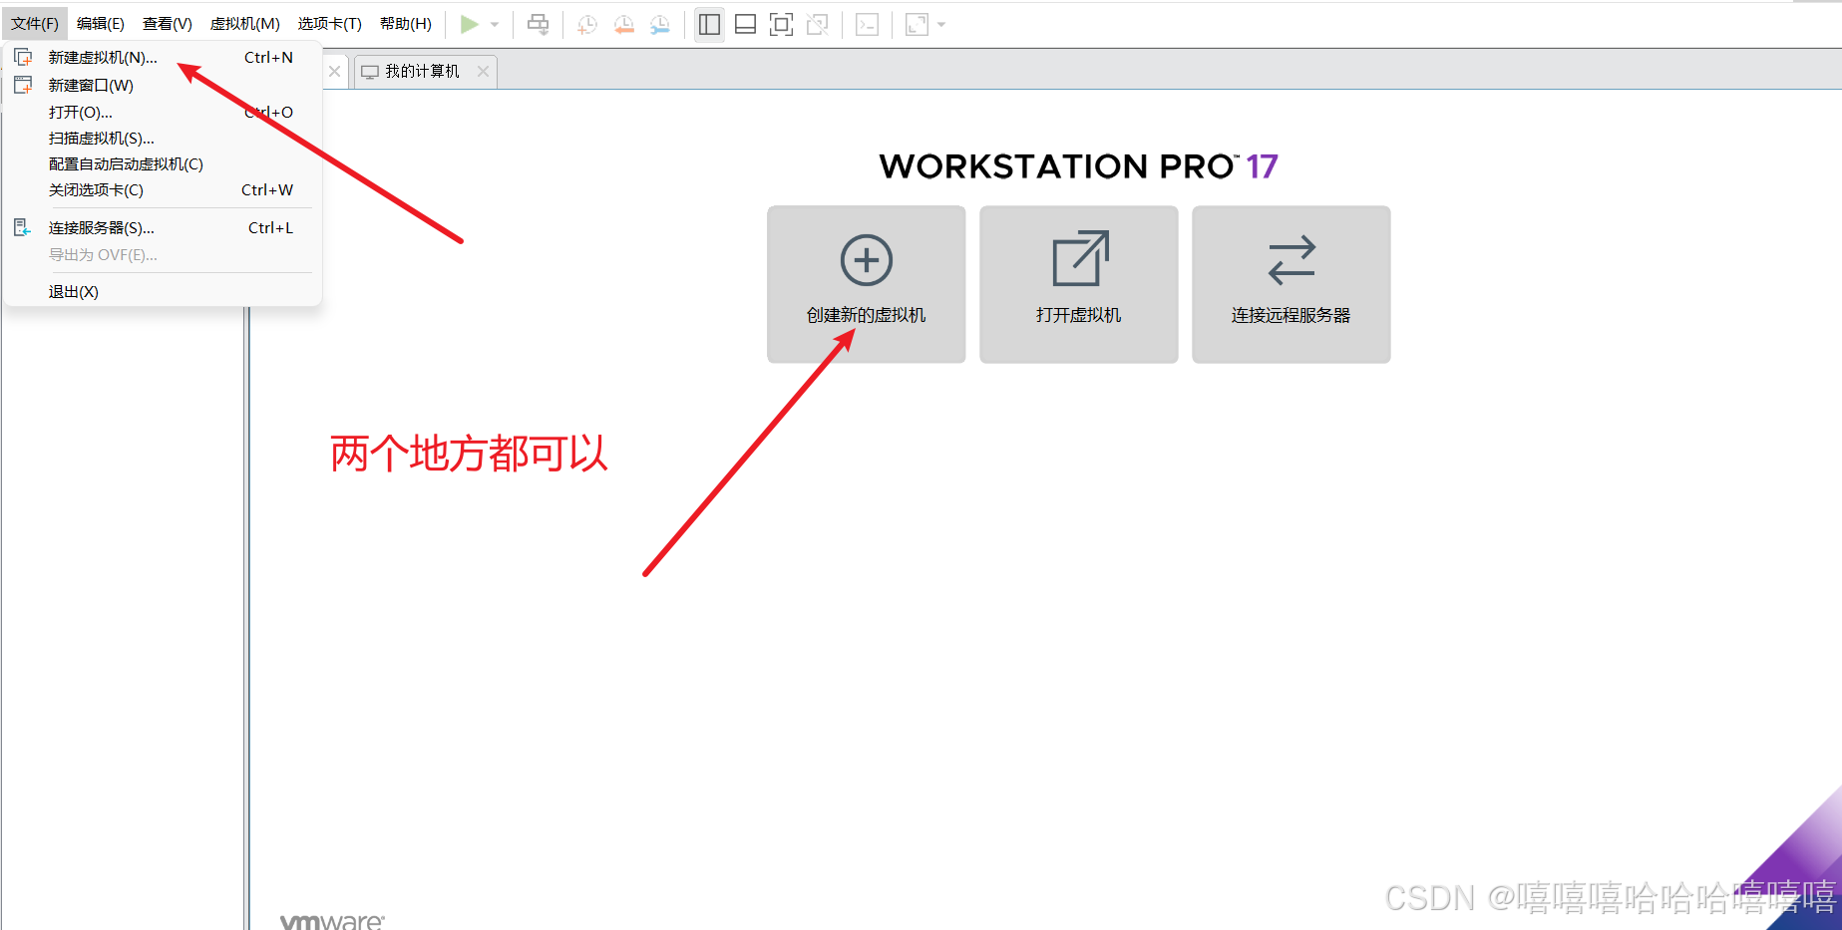The width and height of the screenshot is (1842, 930).
Task: Choose 退出(X) from the file menu
Action: 163,292
